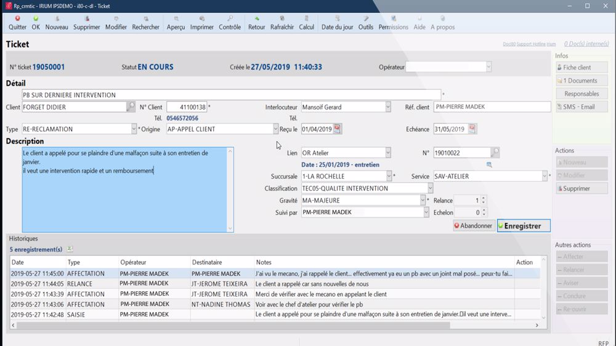Open the Outils toolbar item
This screenshot has width=616, height=346.
point(366,23)
